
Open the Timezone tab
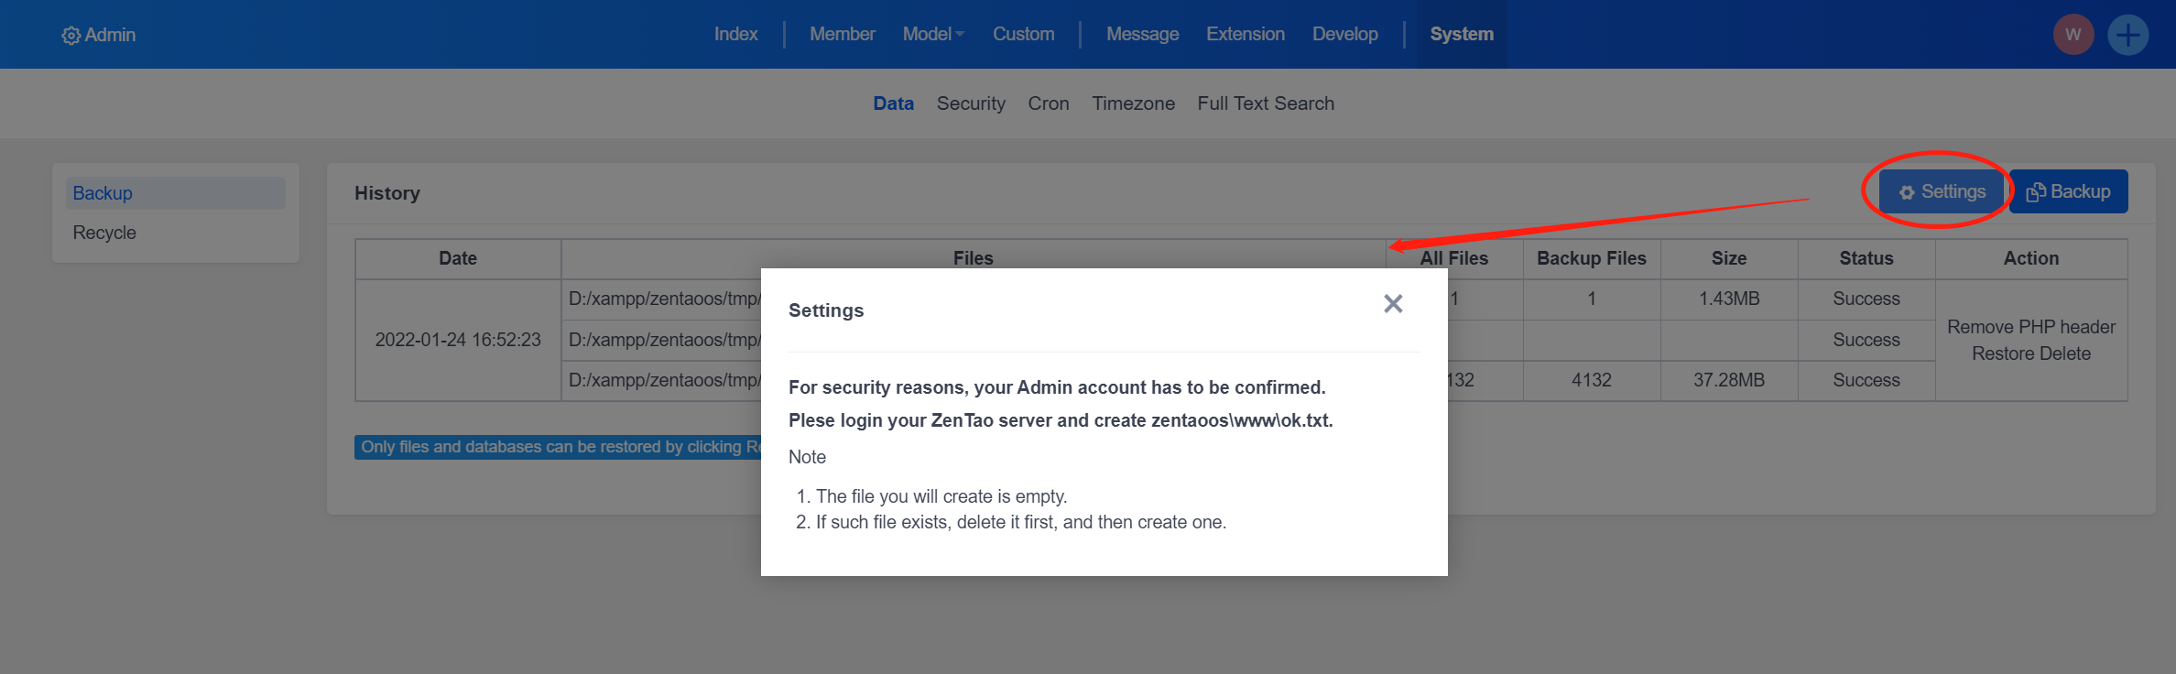click(1133, 103)
